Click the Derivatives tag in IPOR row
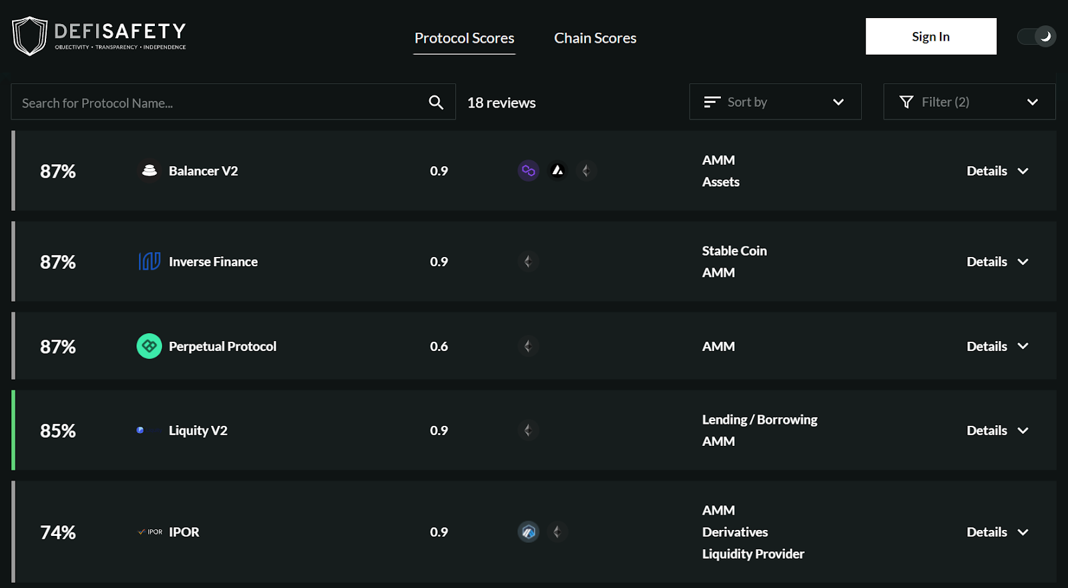 (x=735, y=532)
